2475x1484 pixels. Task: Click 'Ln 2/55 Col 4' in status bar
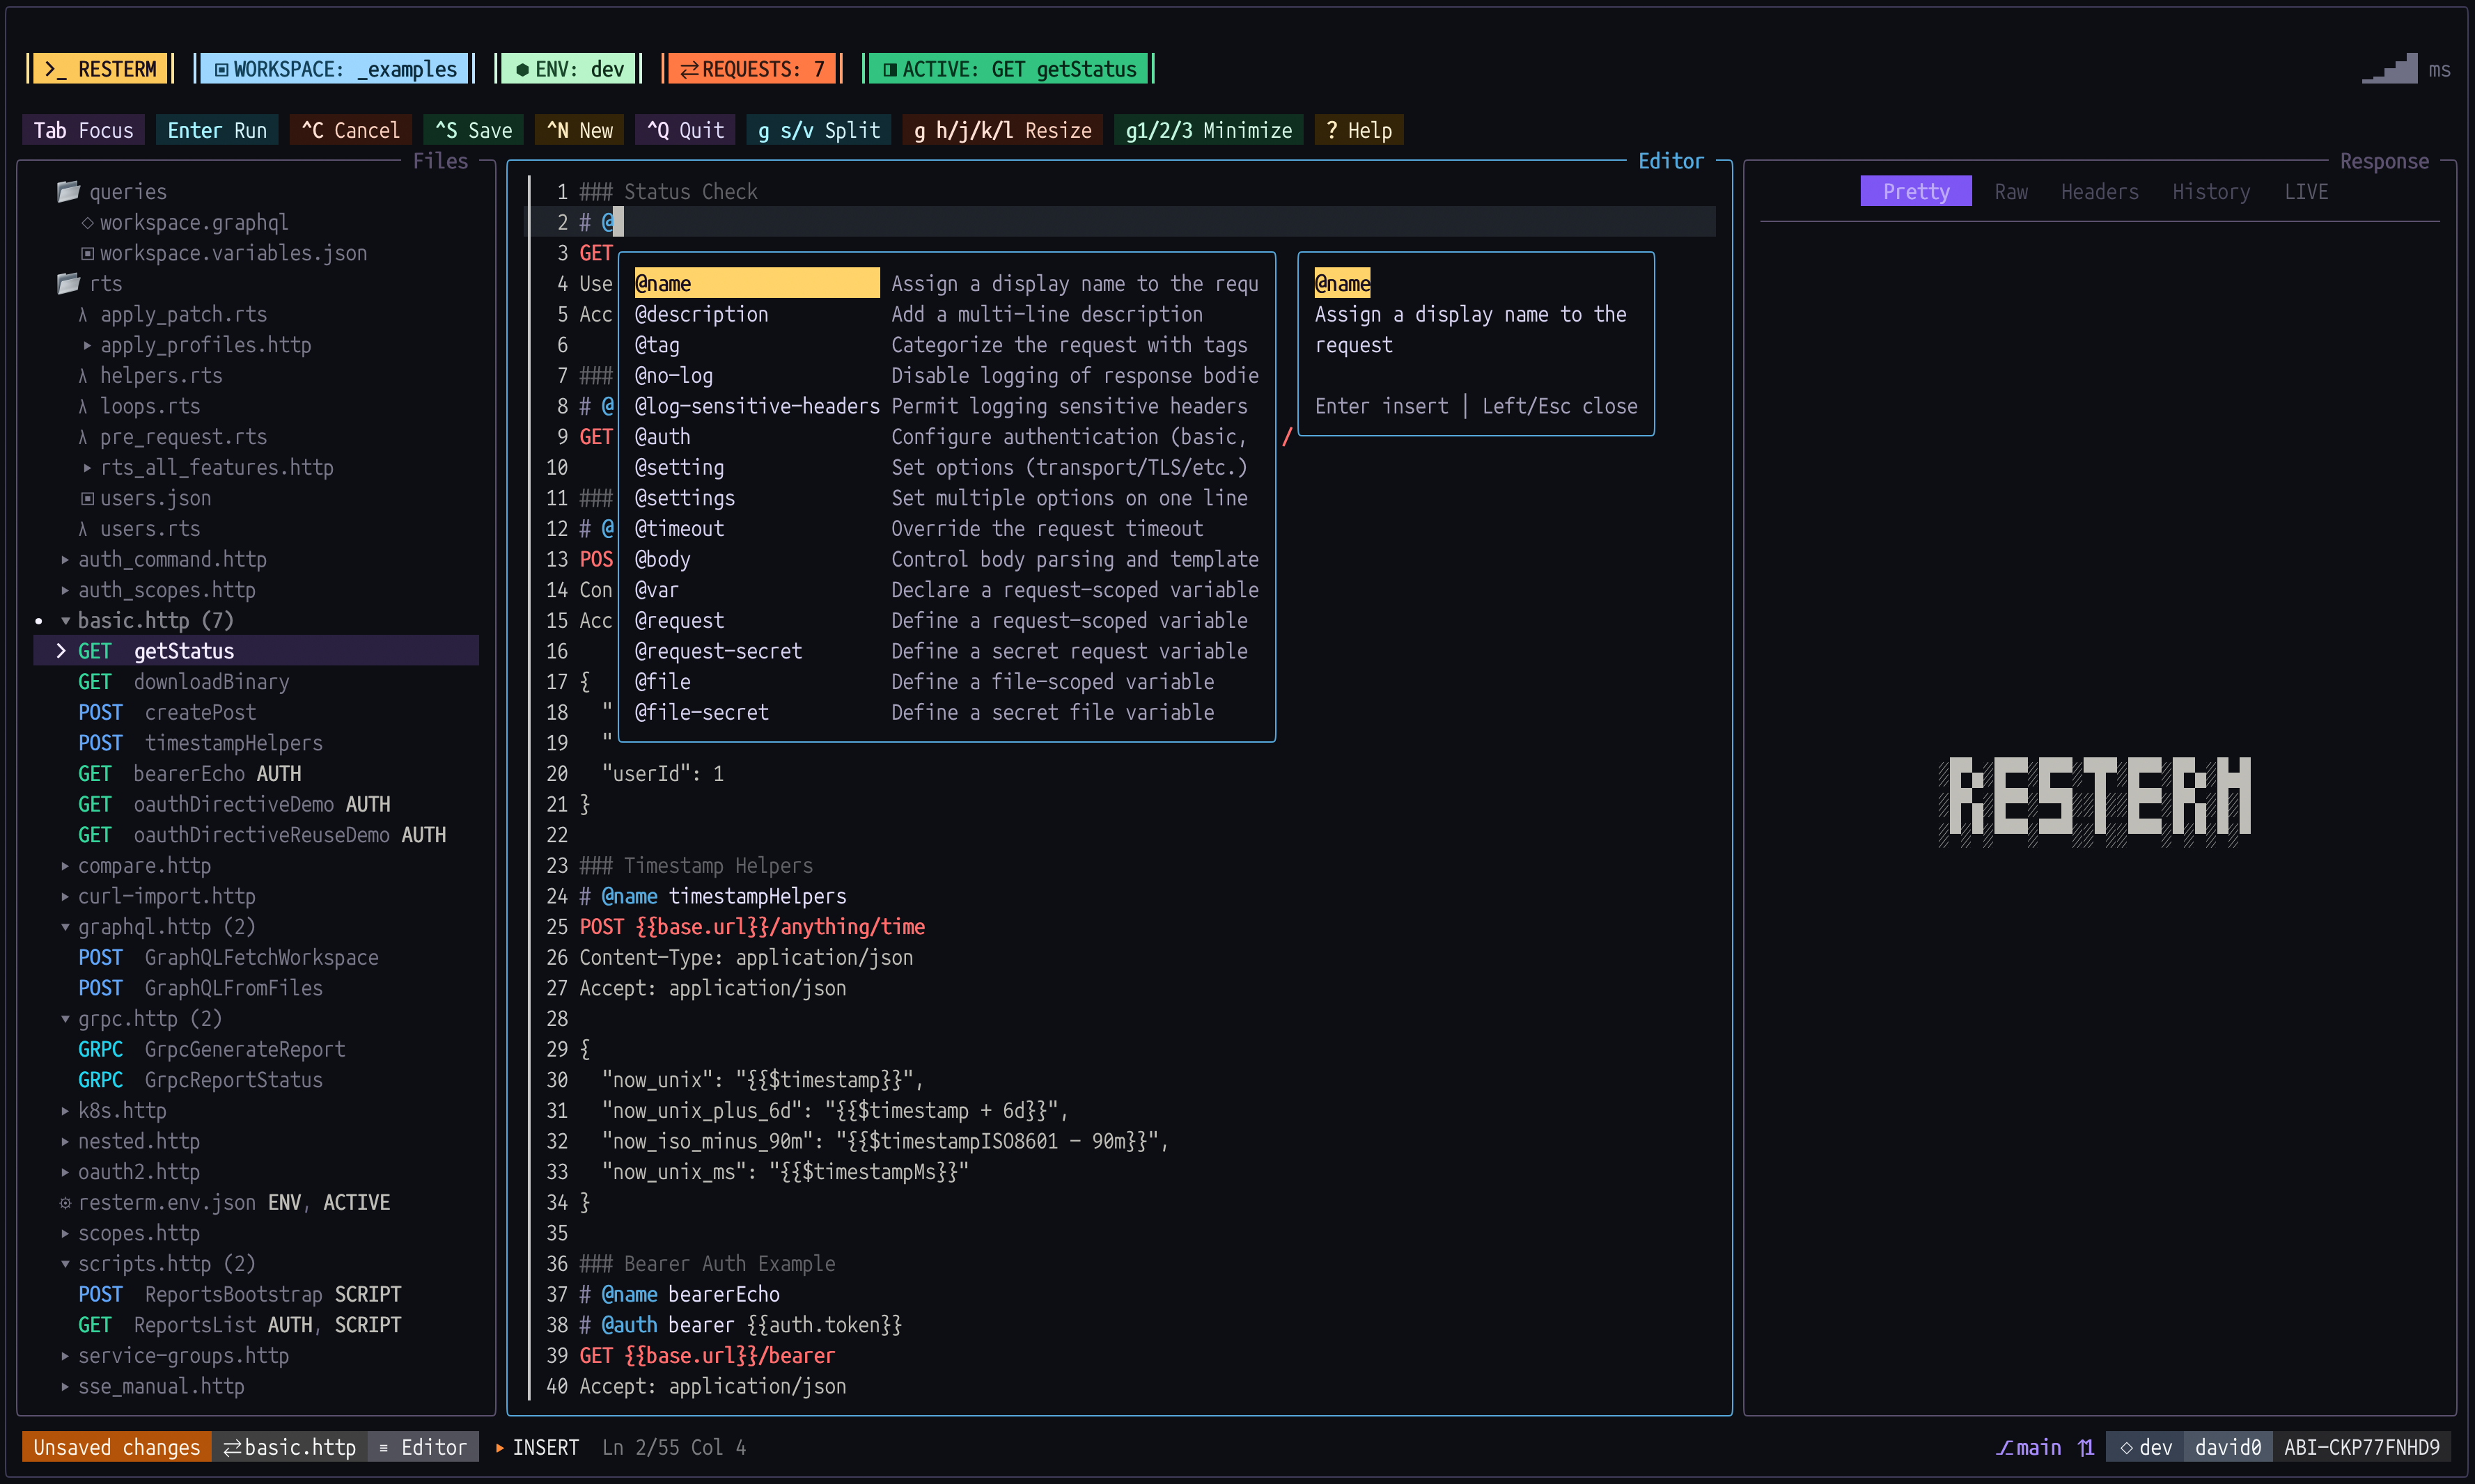(x=673, y=1447)
